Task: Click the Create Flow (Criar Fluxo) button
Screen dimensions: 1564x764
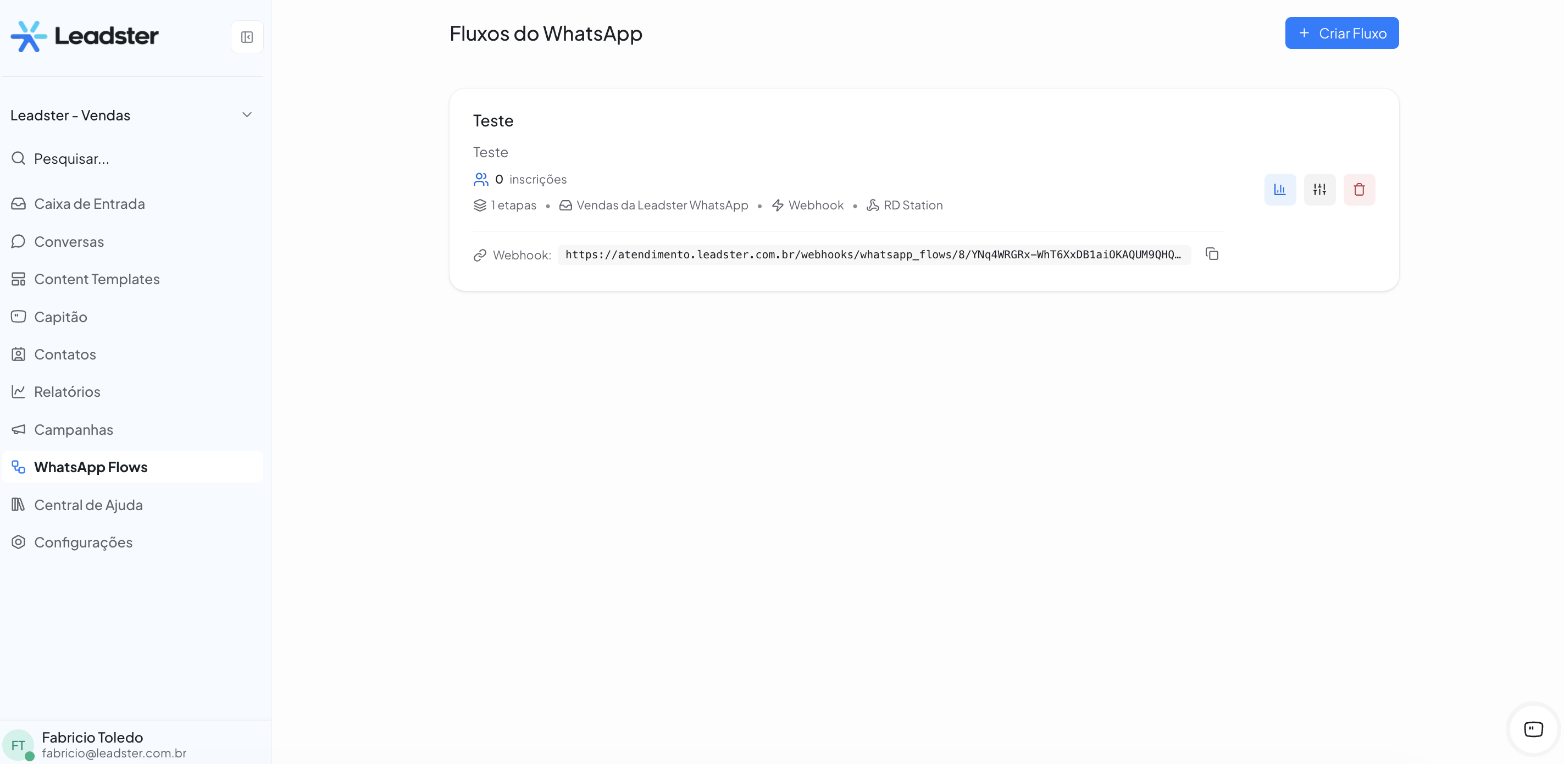Action: point(1341,34)
